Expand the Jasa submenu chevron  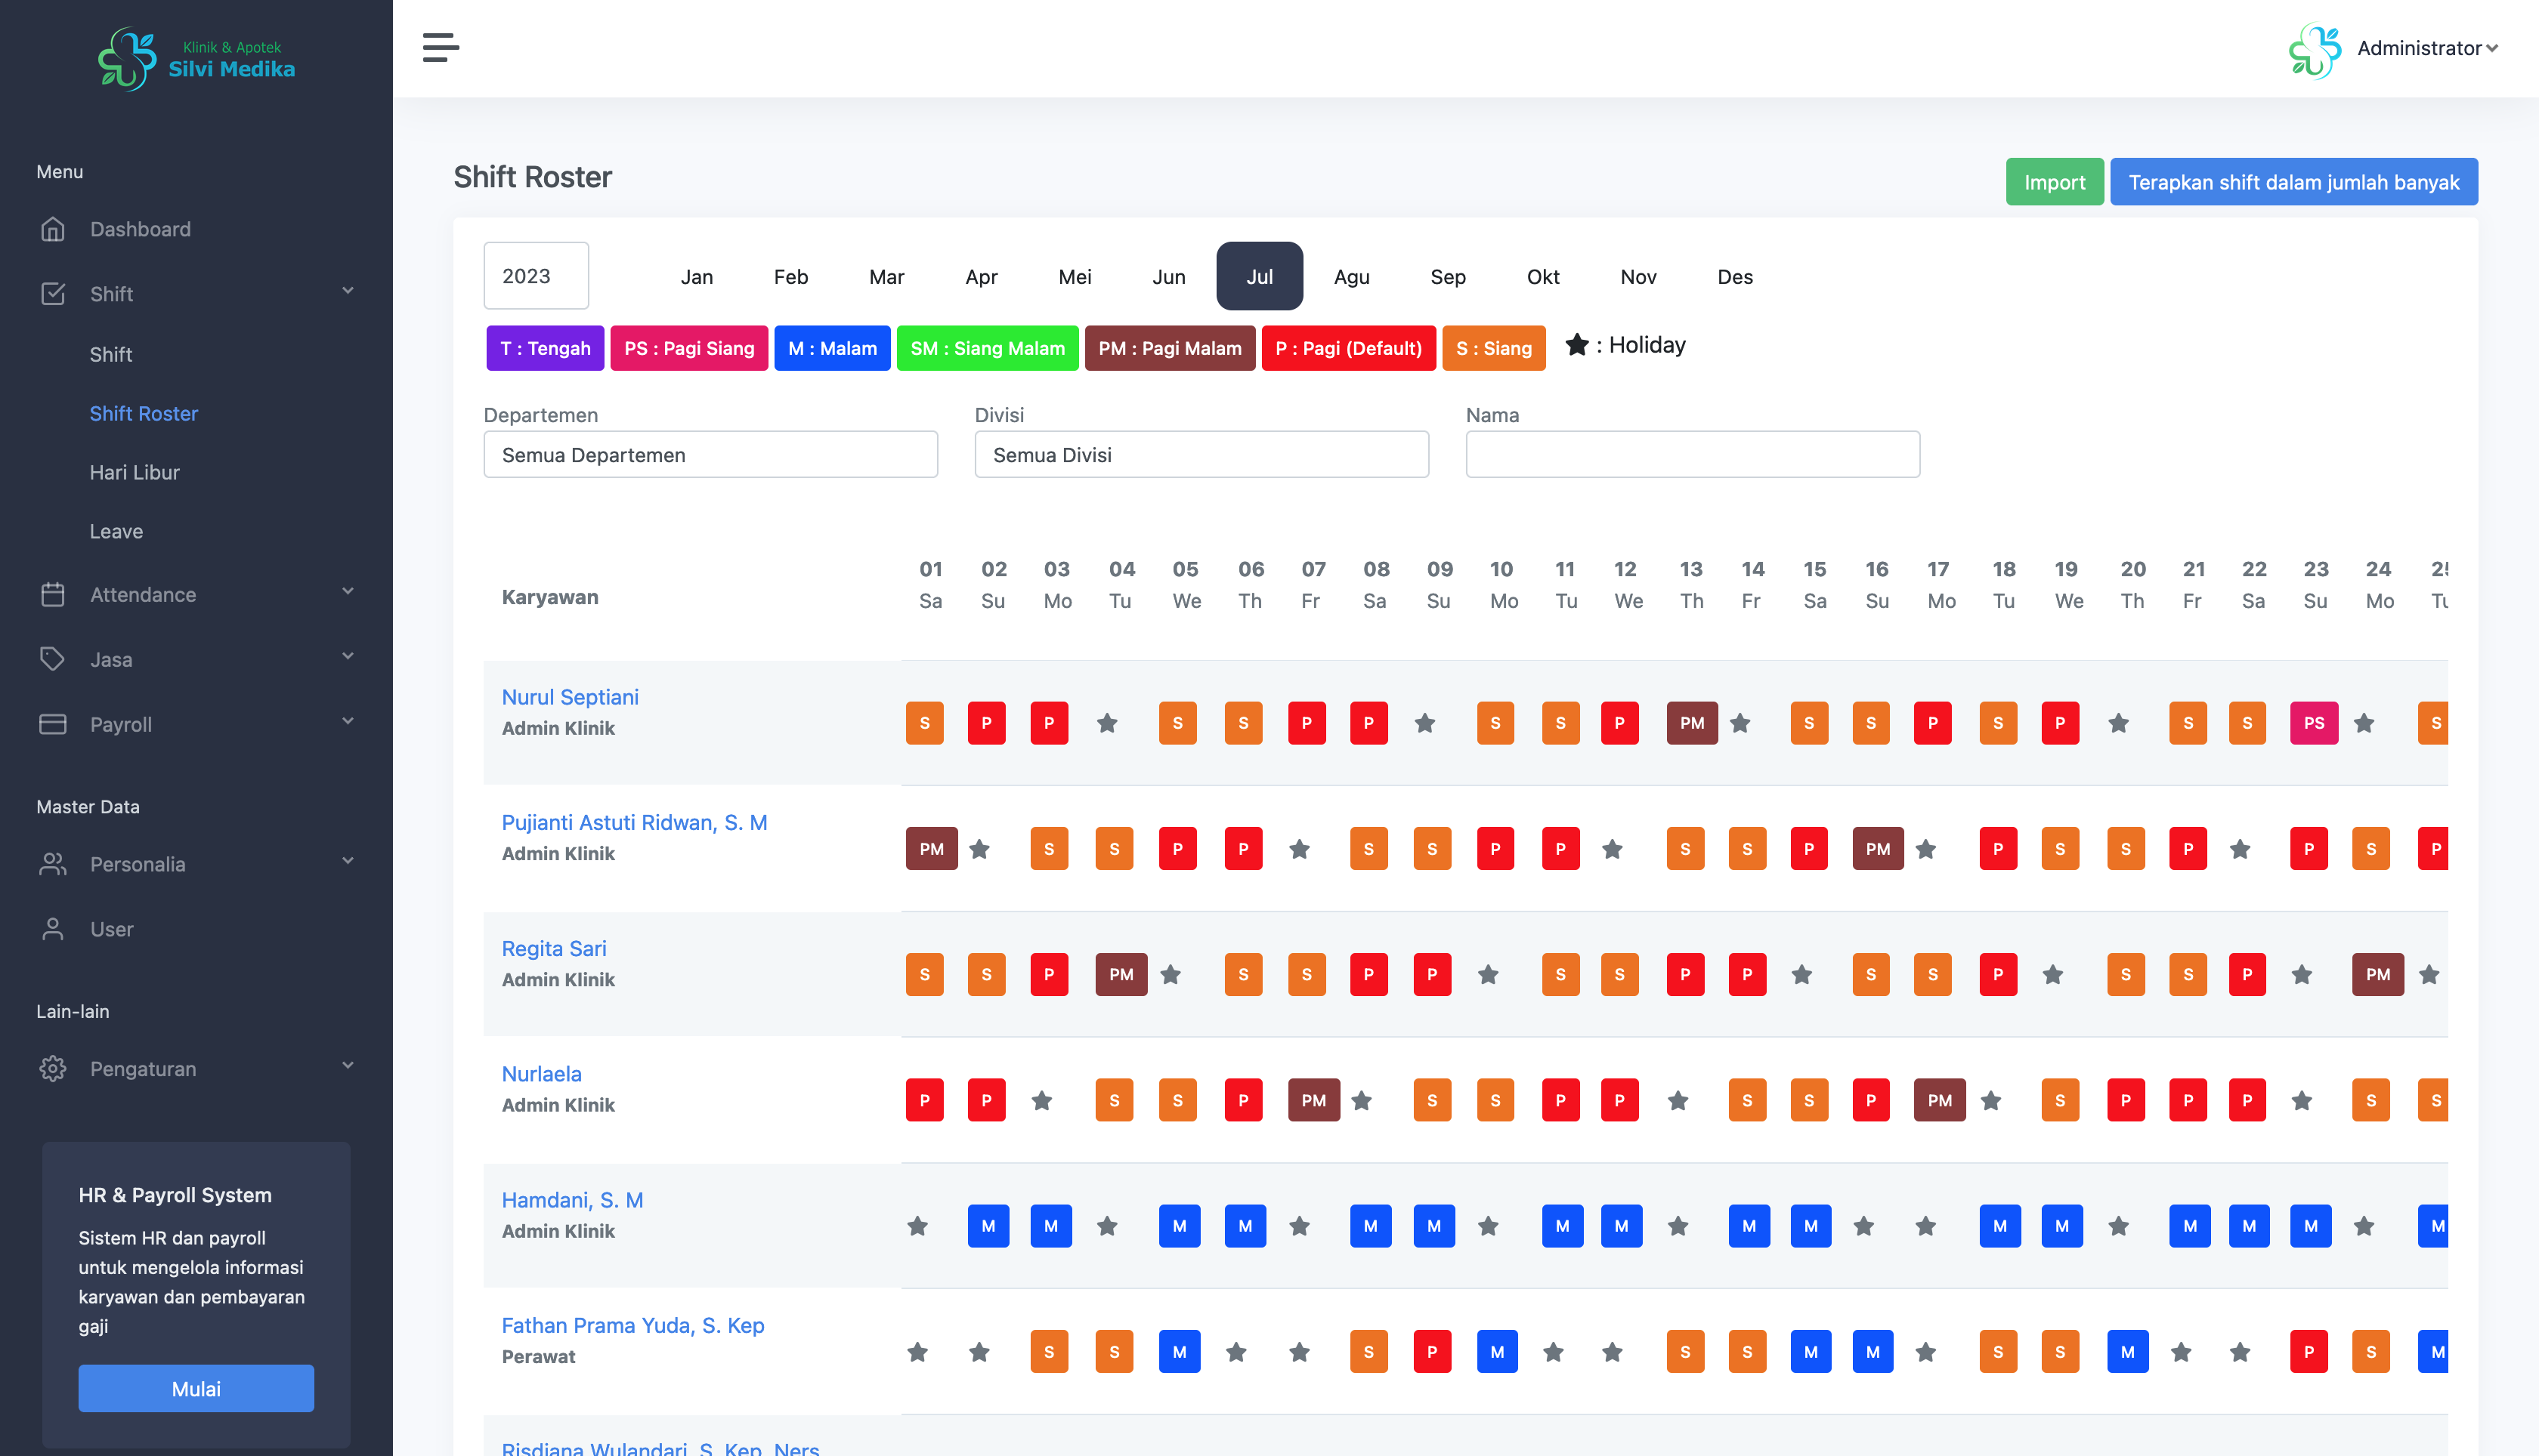click(x=347, y=656)
